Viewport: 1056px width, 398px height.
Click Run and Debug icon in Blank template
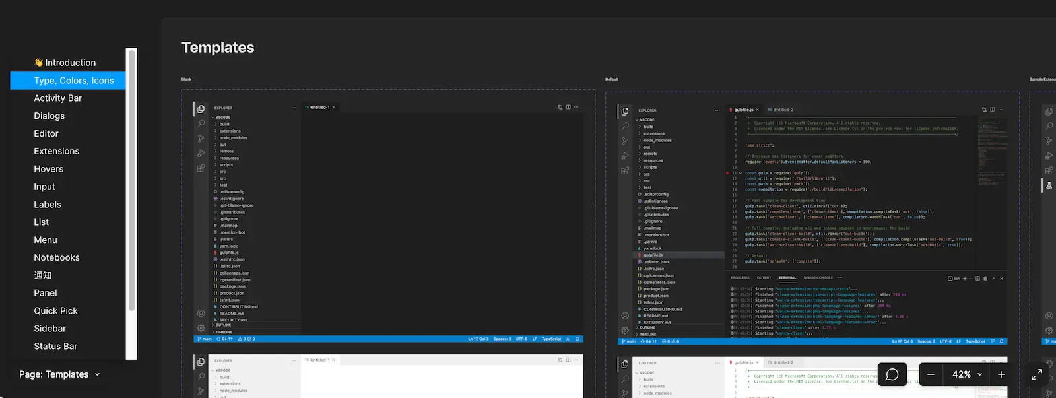[x=201, y=153]
